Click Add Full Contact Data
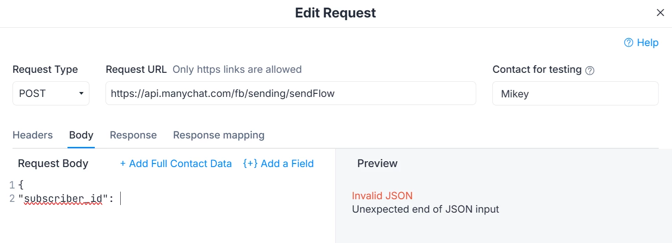Viewport: 672px width, 243px height. (x=176, y=163)
